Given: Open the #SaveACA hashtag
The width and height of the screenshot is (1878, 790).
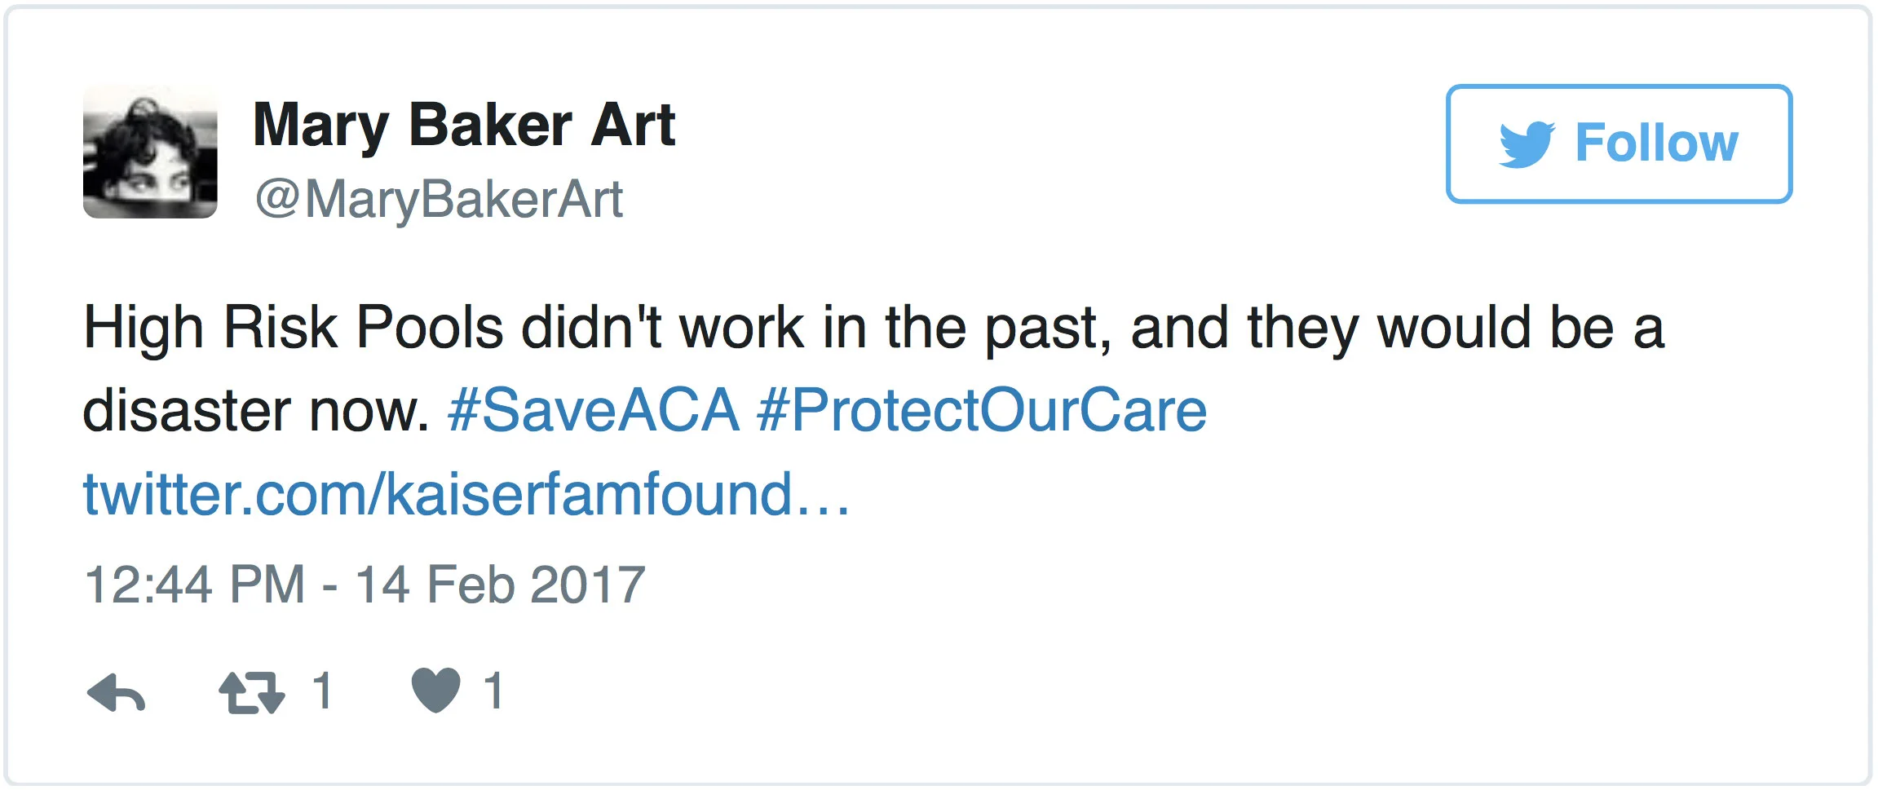Looking at the screenshot, I should 593,410.
